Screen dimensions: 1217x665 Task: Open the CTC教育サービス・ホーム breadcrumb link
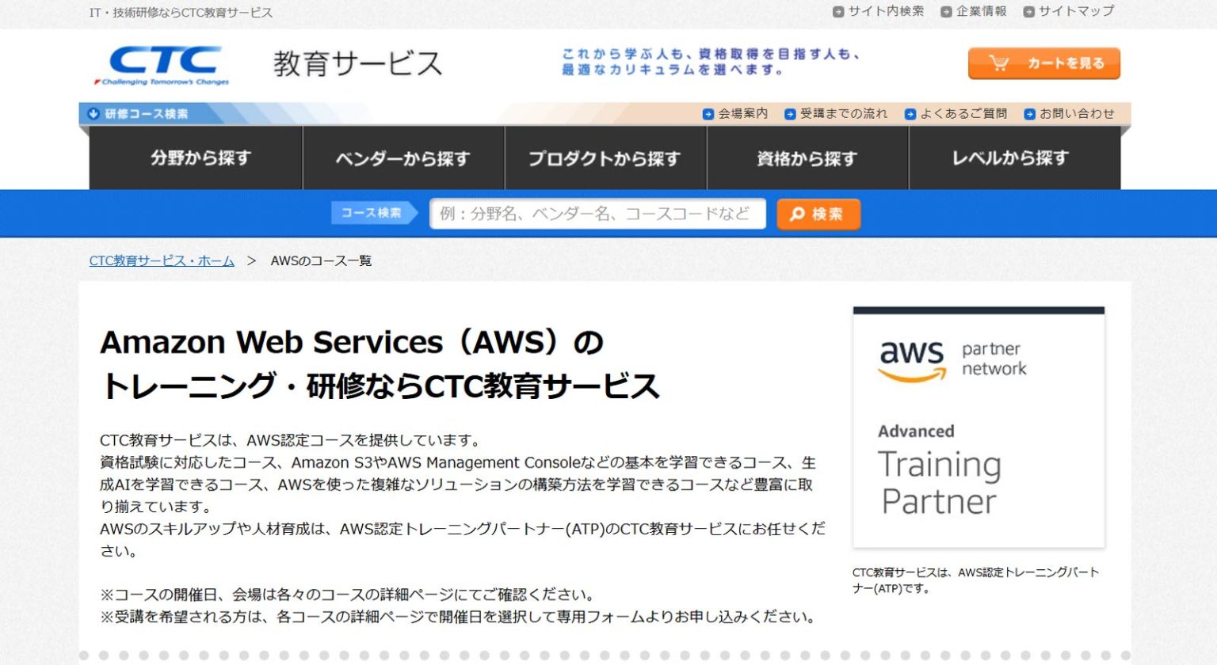[162, 260]
